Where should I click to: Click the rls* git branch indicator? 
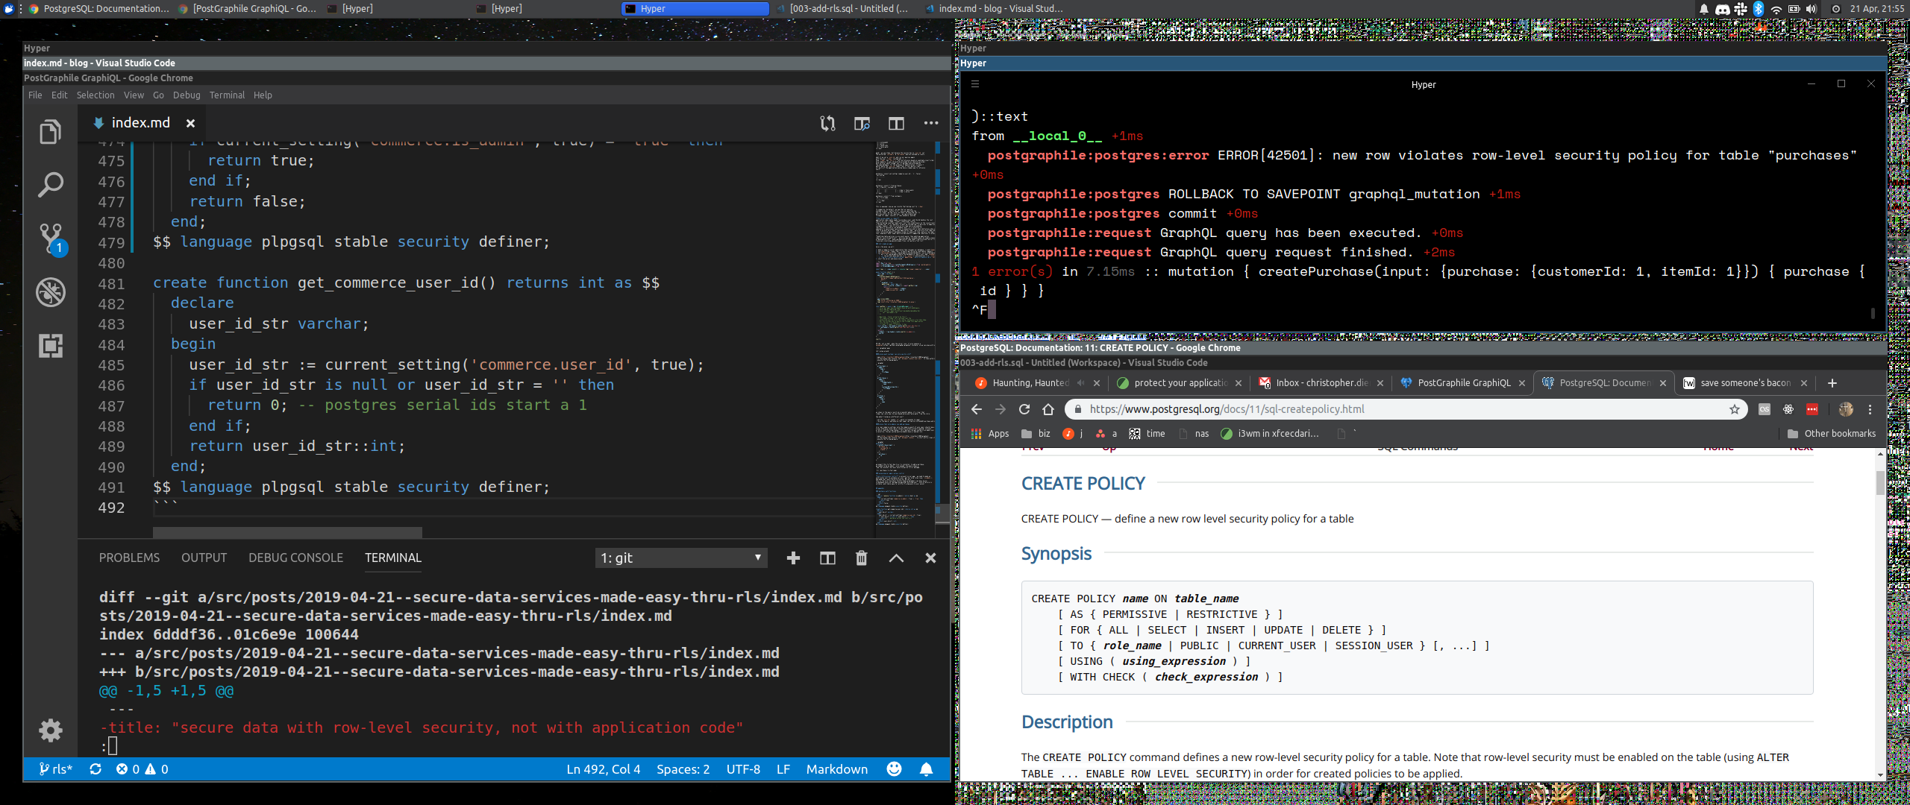[x=56, y=769]
